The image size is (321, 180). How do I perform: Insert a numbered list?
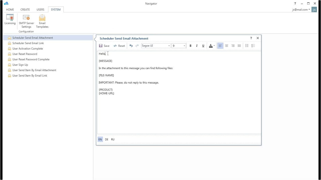253,46
